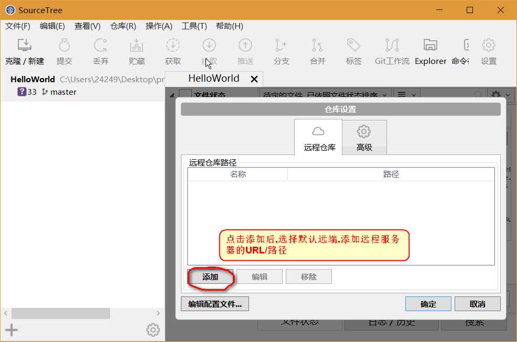Select the bottom 搜索 tab
The width and height of the screenshot is (517, 342).
tap(474, 323)
